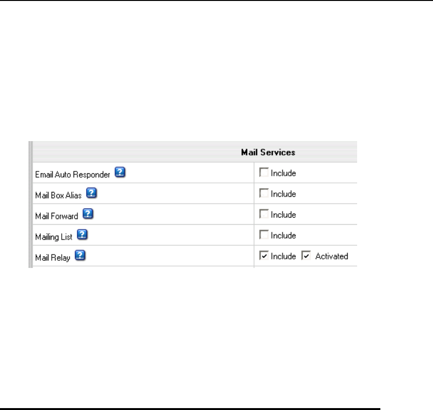Show help for Mailing List
433x410 pixels.
(83, 235)
